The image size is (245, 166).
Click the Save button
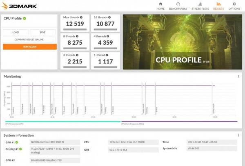pos(42,33)
